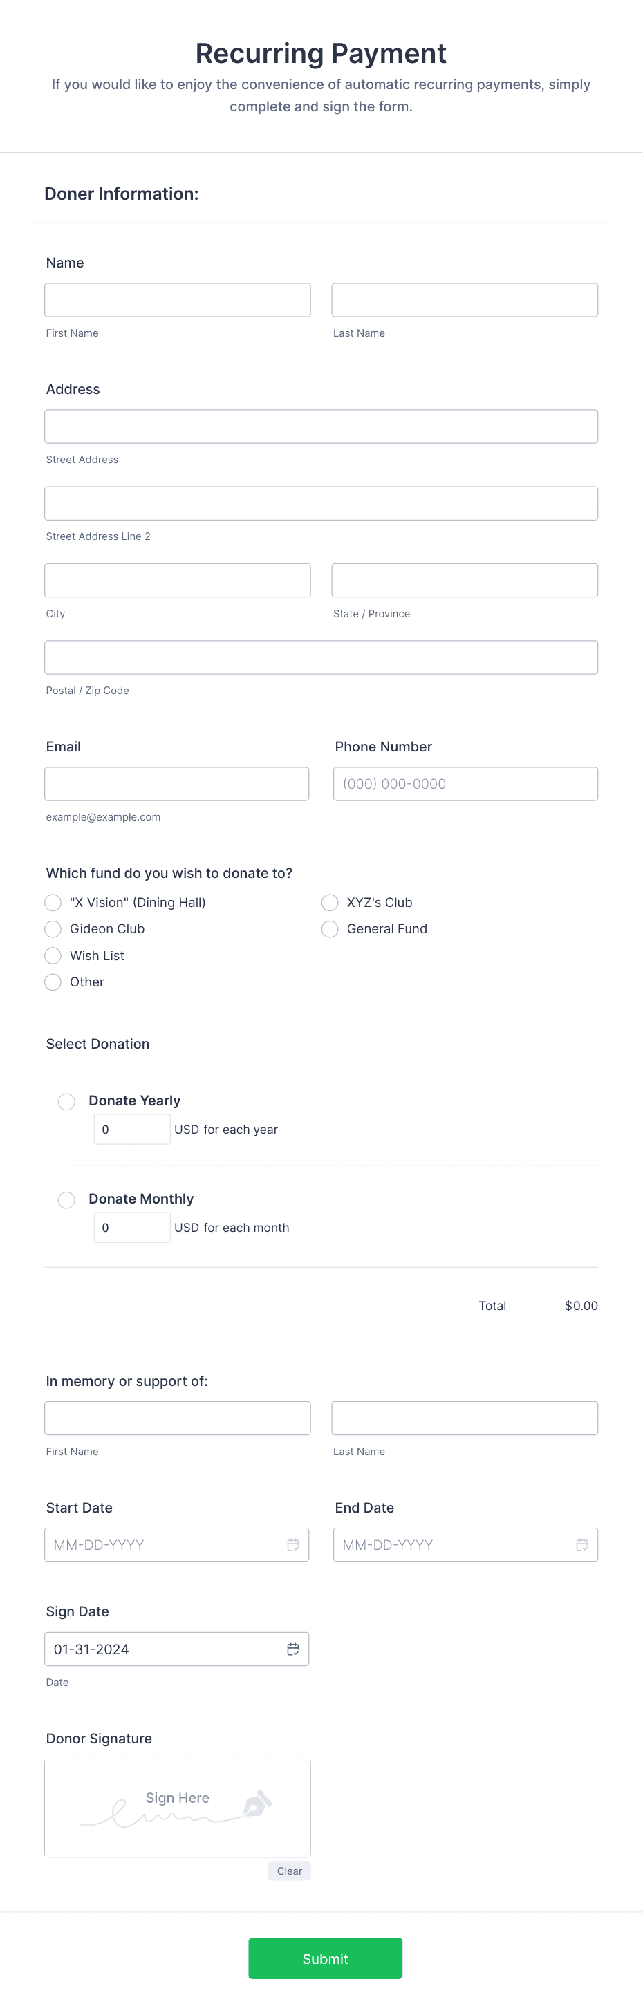Image resolution: width=643 pixels, height=2013 pixels.
Task: Click the First Name field under Name
Action: tap(178, 299)
